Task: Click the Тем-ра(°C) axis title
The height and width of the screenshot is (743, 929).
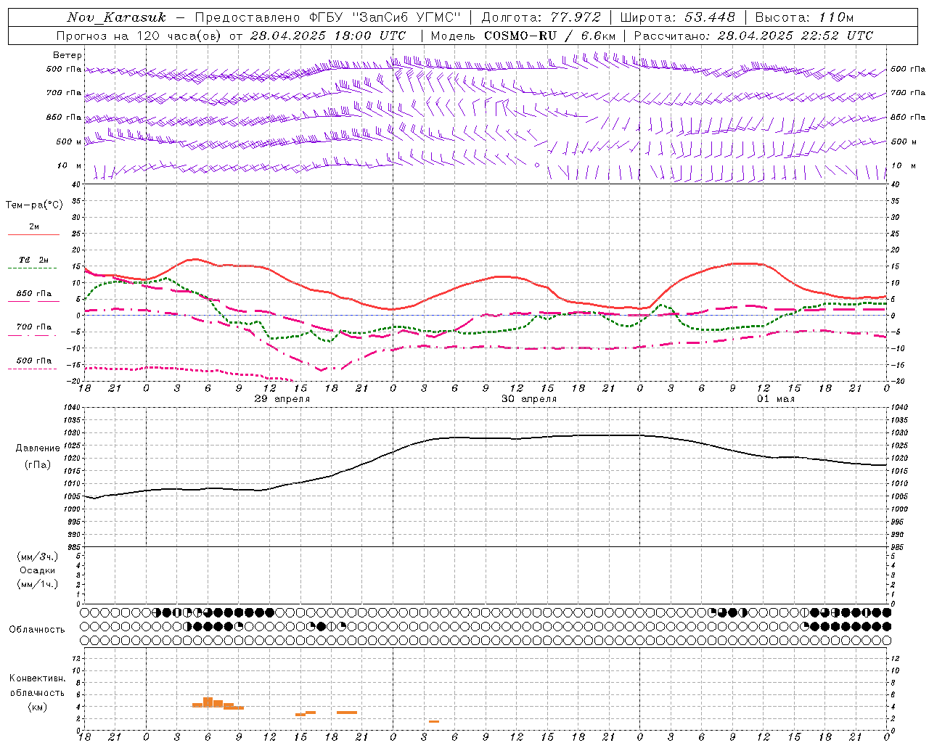Action: tap(34, 205)
